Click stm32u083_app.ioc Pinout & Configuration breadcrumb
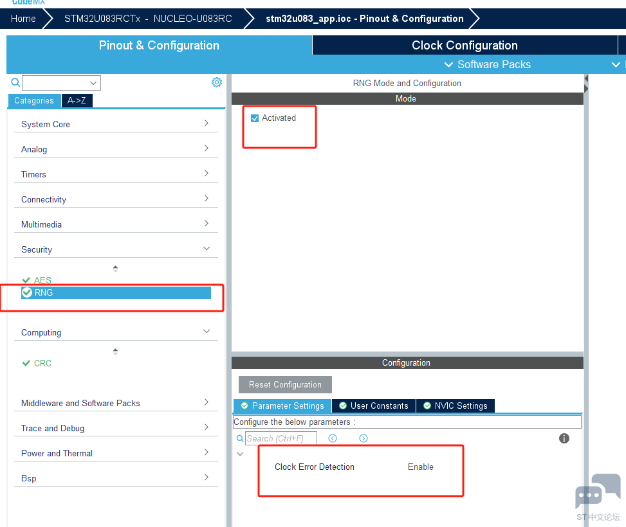The height and width of the screenshot is (527, 626). point(365,19)
